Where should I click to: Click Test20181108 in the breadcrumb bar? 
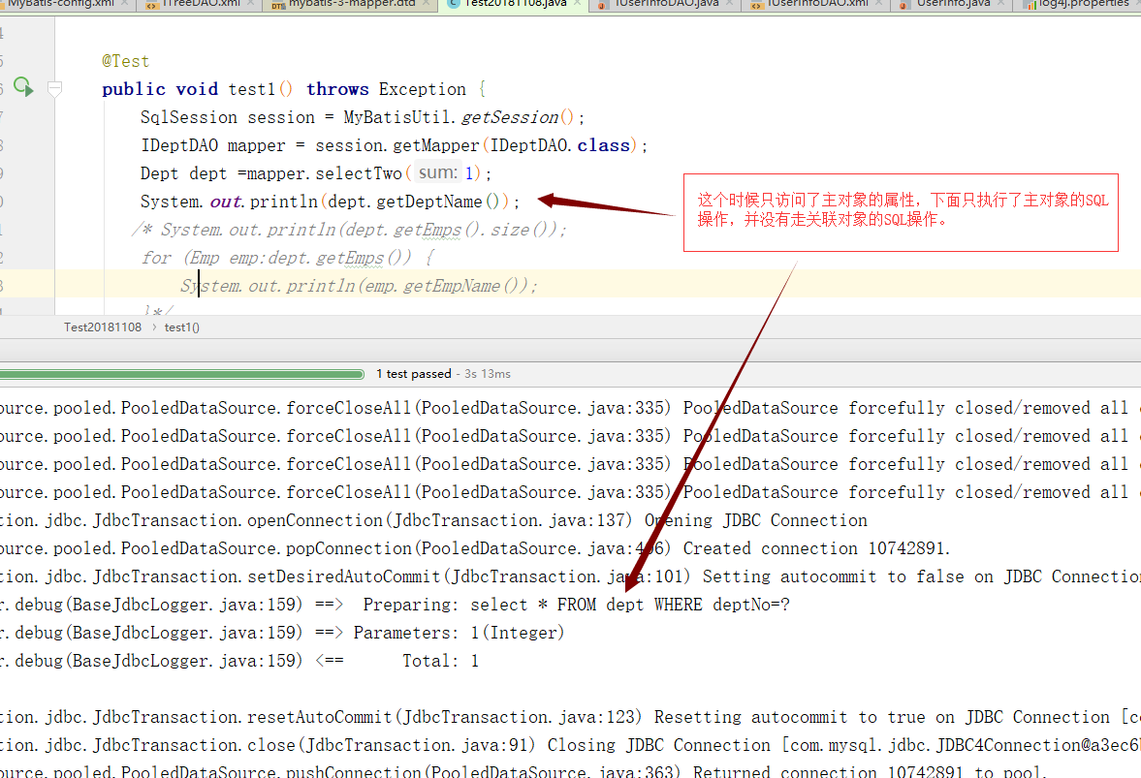tap(103, 327)
